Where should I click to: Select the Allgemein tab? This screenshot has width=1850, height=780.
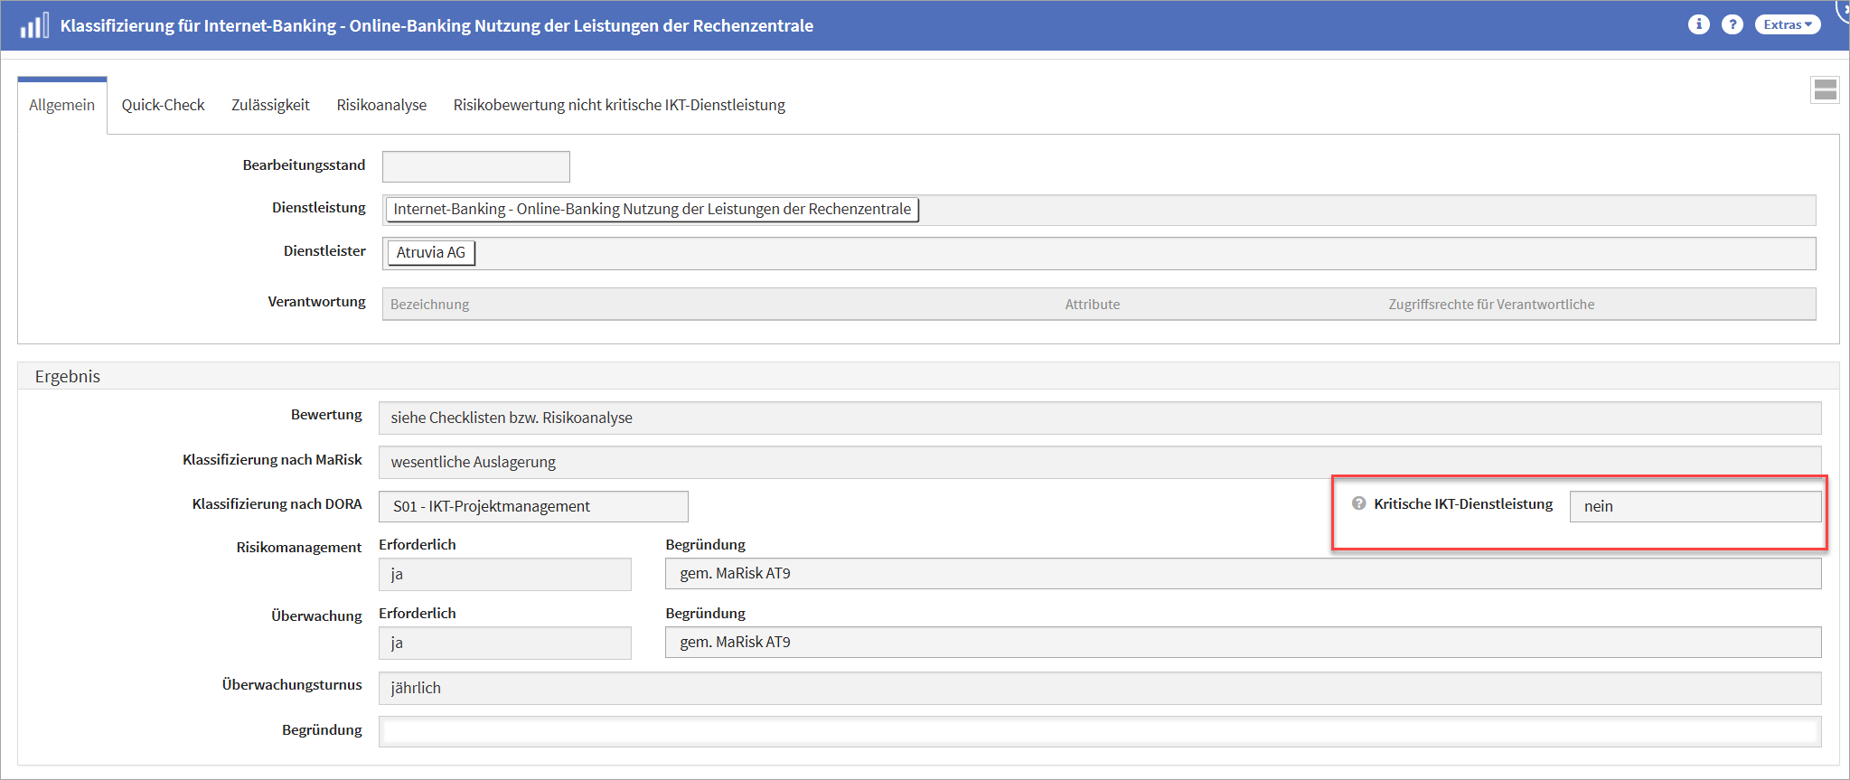[61, 105]
